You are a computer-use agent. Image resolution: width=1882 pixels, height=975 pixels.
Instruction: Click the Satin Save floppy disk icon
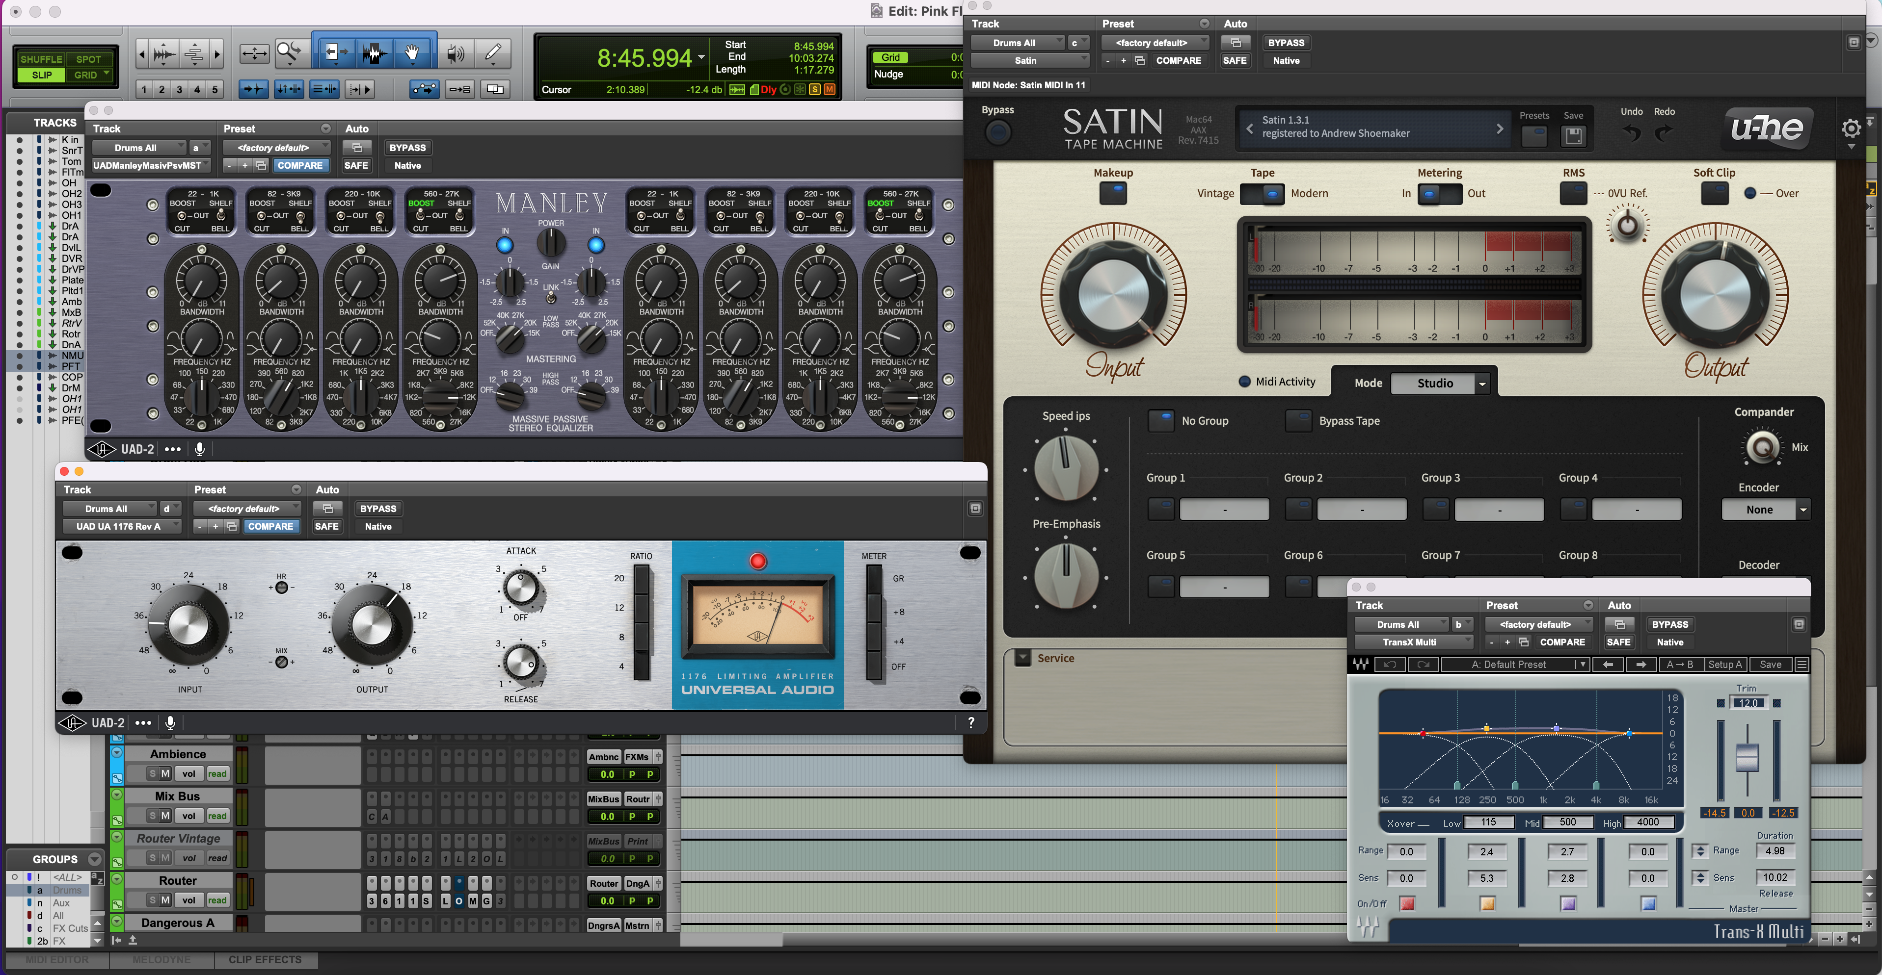tap(1574, 136)
